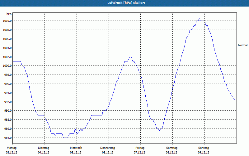This screenshot has width=249, height=156.
Task: Click the date 07.12.12
Action: coord(139,153)
